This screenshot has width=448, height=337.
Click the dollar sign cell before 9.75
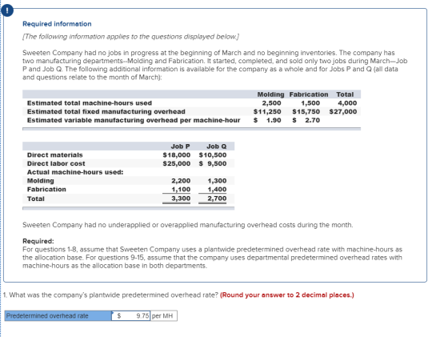[119, 316]
